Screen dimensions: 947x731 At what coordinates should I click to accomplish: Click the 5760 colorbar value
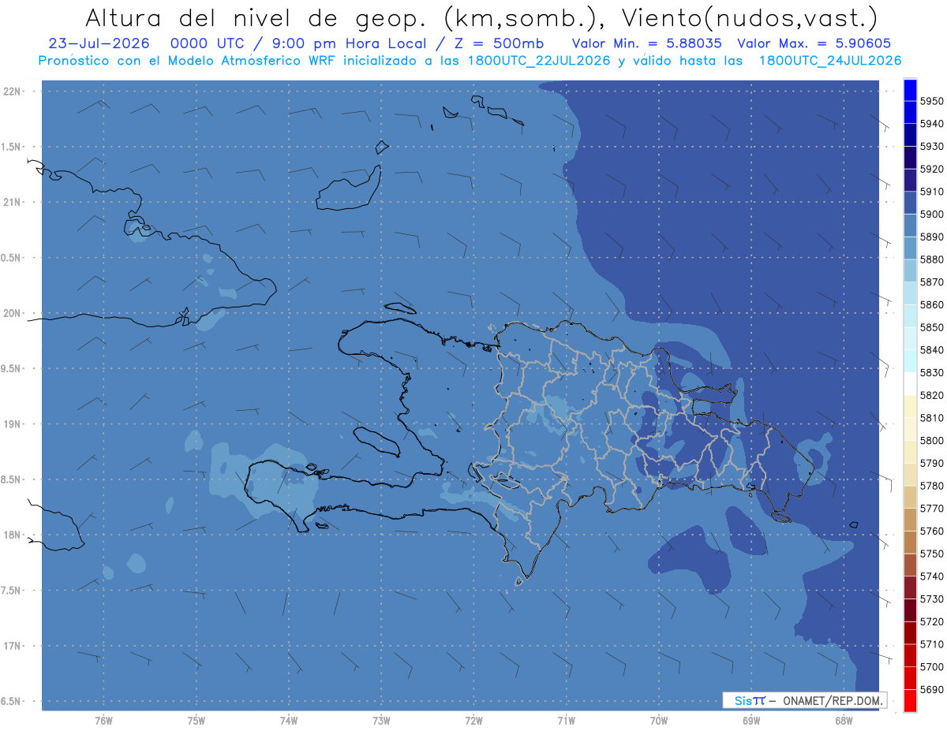pyautogui.click(x=932, y=531)
